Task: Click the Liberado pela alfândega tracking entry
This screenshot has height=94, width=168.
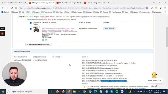Action: pos(99,60)
